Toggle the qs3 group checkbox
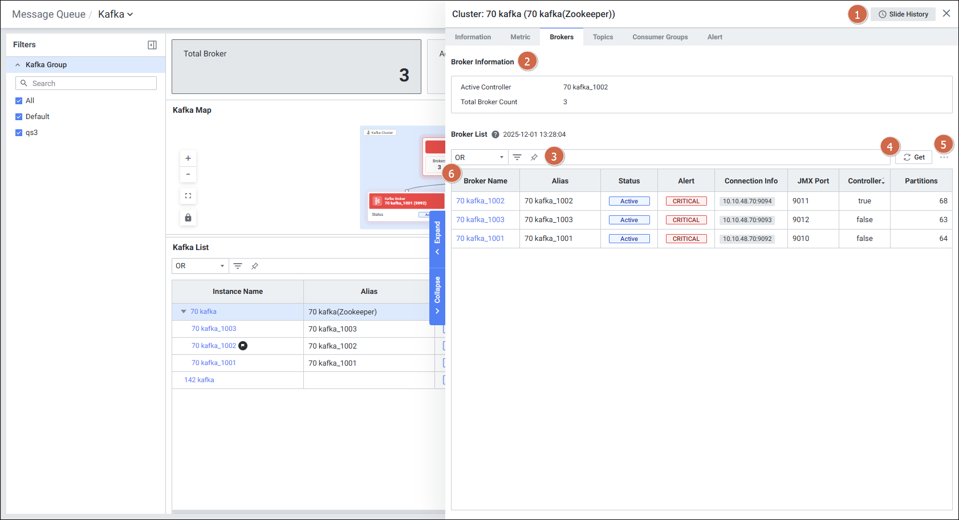Viewport: 959px width, 520px height. 19,133
